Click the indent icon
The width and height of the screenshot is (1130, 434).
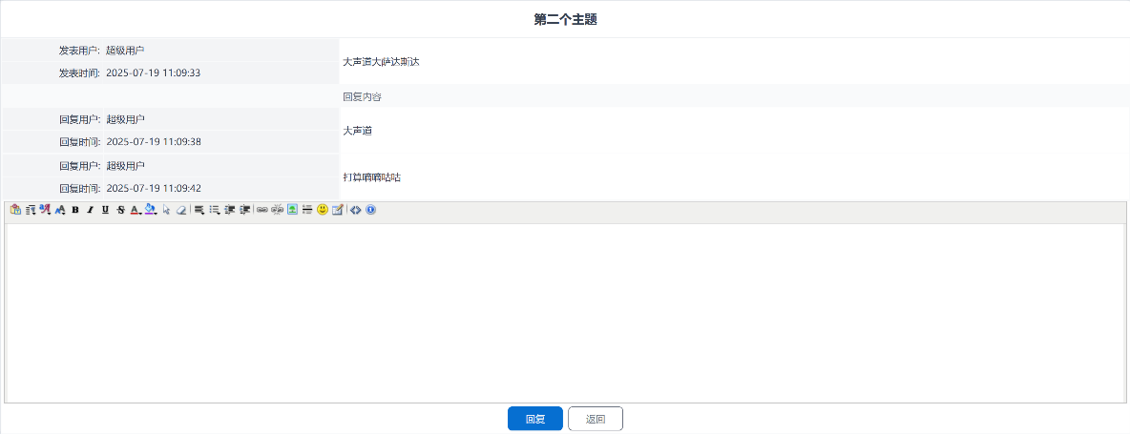coord(245,210)
